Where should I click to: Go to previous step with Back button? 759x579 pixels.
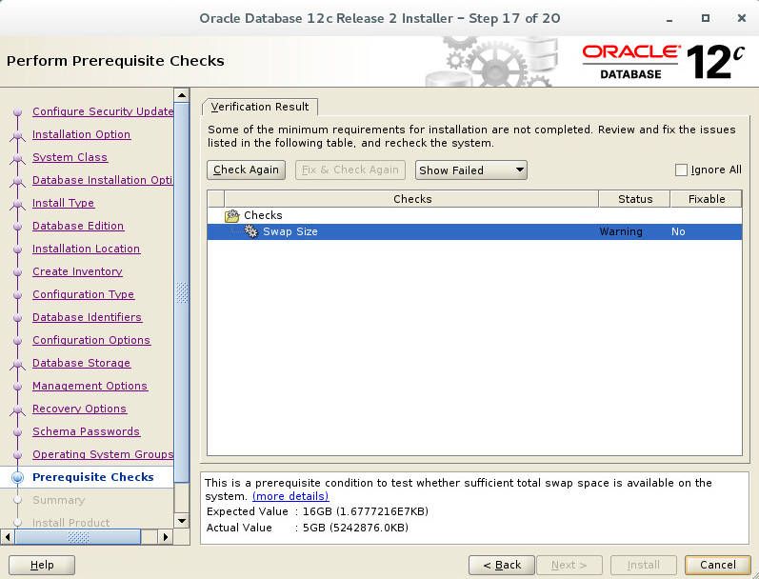[502, 565]
